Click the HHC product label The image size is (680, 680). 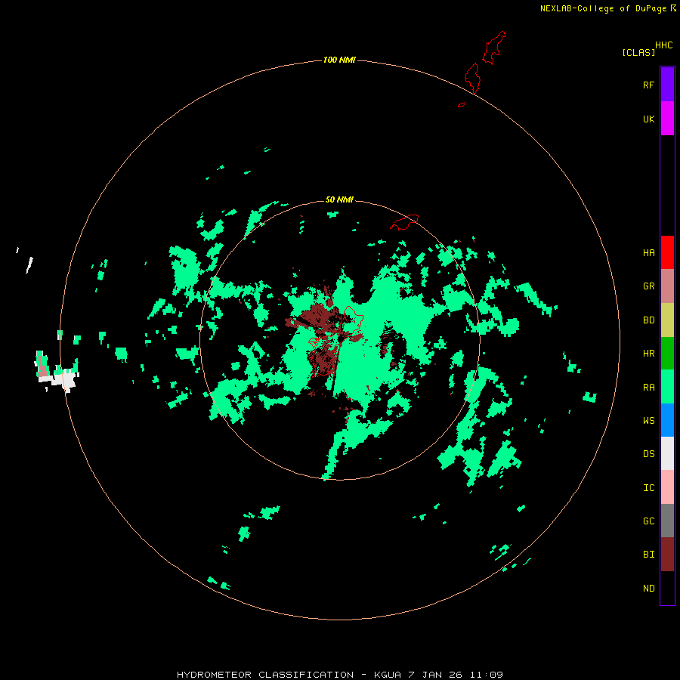coord(664,45)
